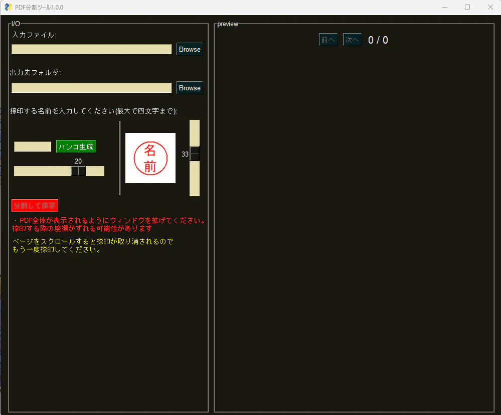Viewport: 501px width, 415px height.
Task: Go to previous page with 前へ
Action: (328, 40)
